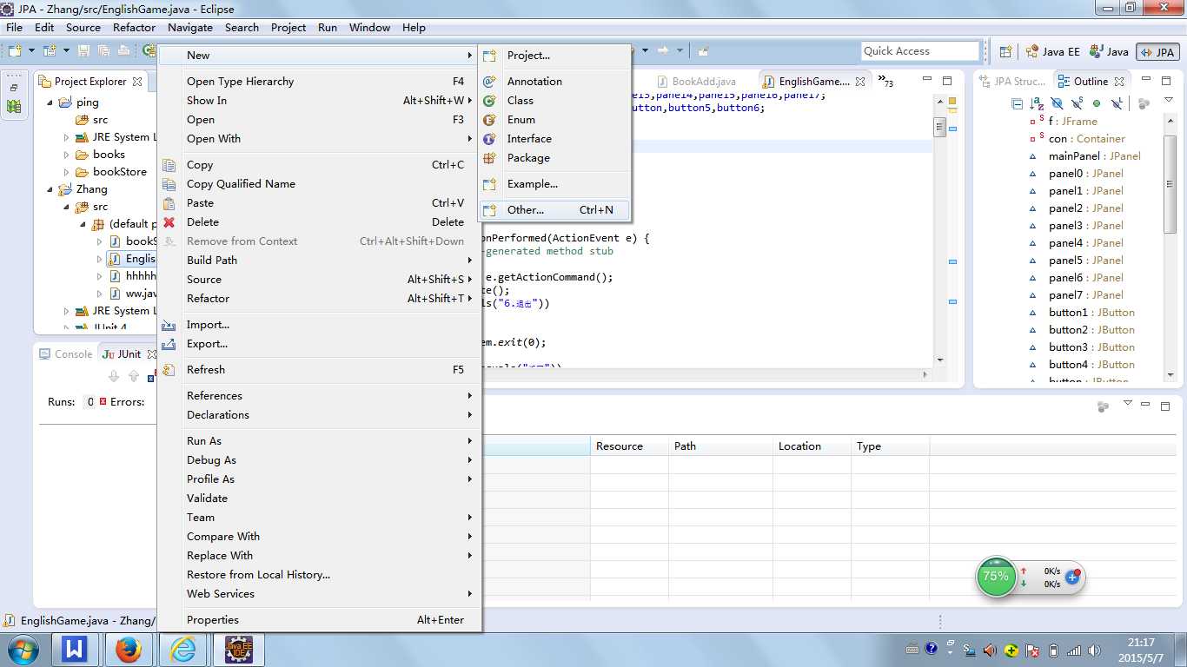Show the hidden editors list (73)
This screenshot has height=667, width=1187.
(x=886, y=82)
